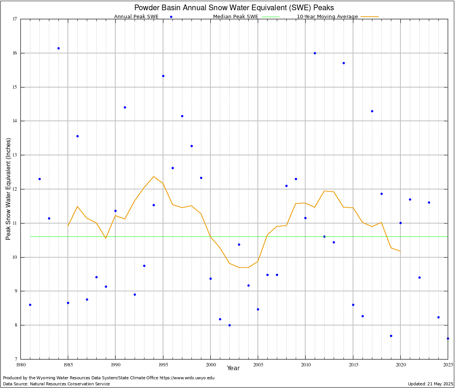This screenshot has width=455, height=388.
Task: Click the x-axis tick label 2000
Action: (210, 365)
